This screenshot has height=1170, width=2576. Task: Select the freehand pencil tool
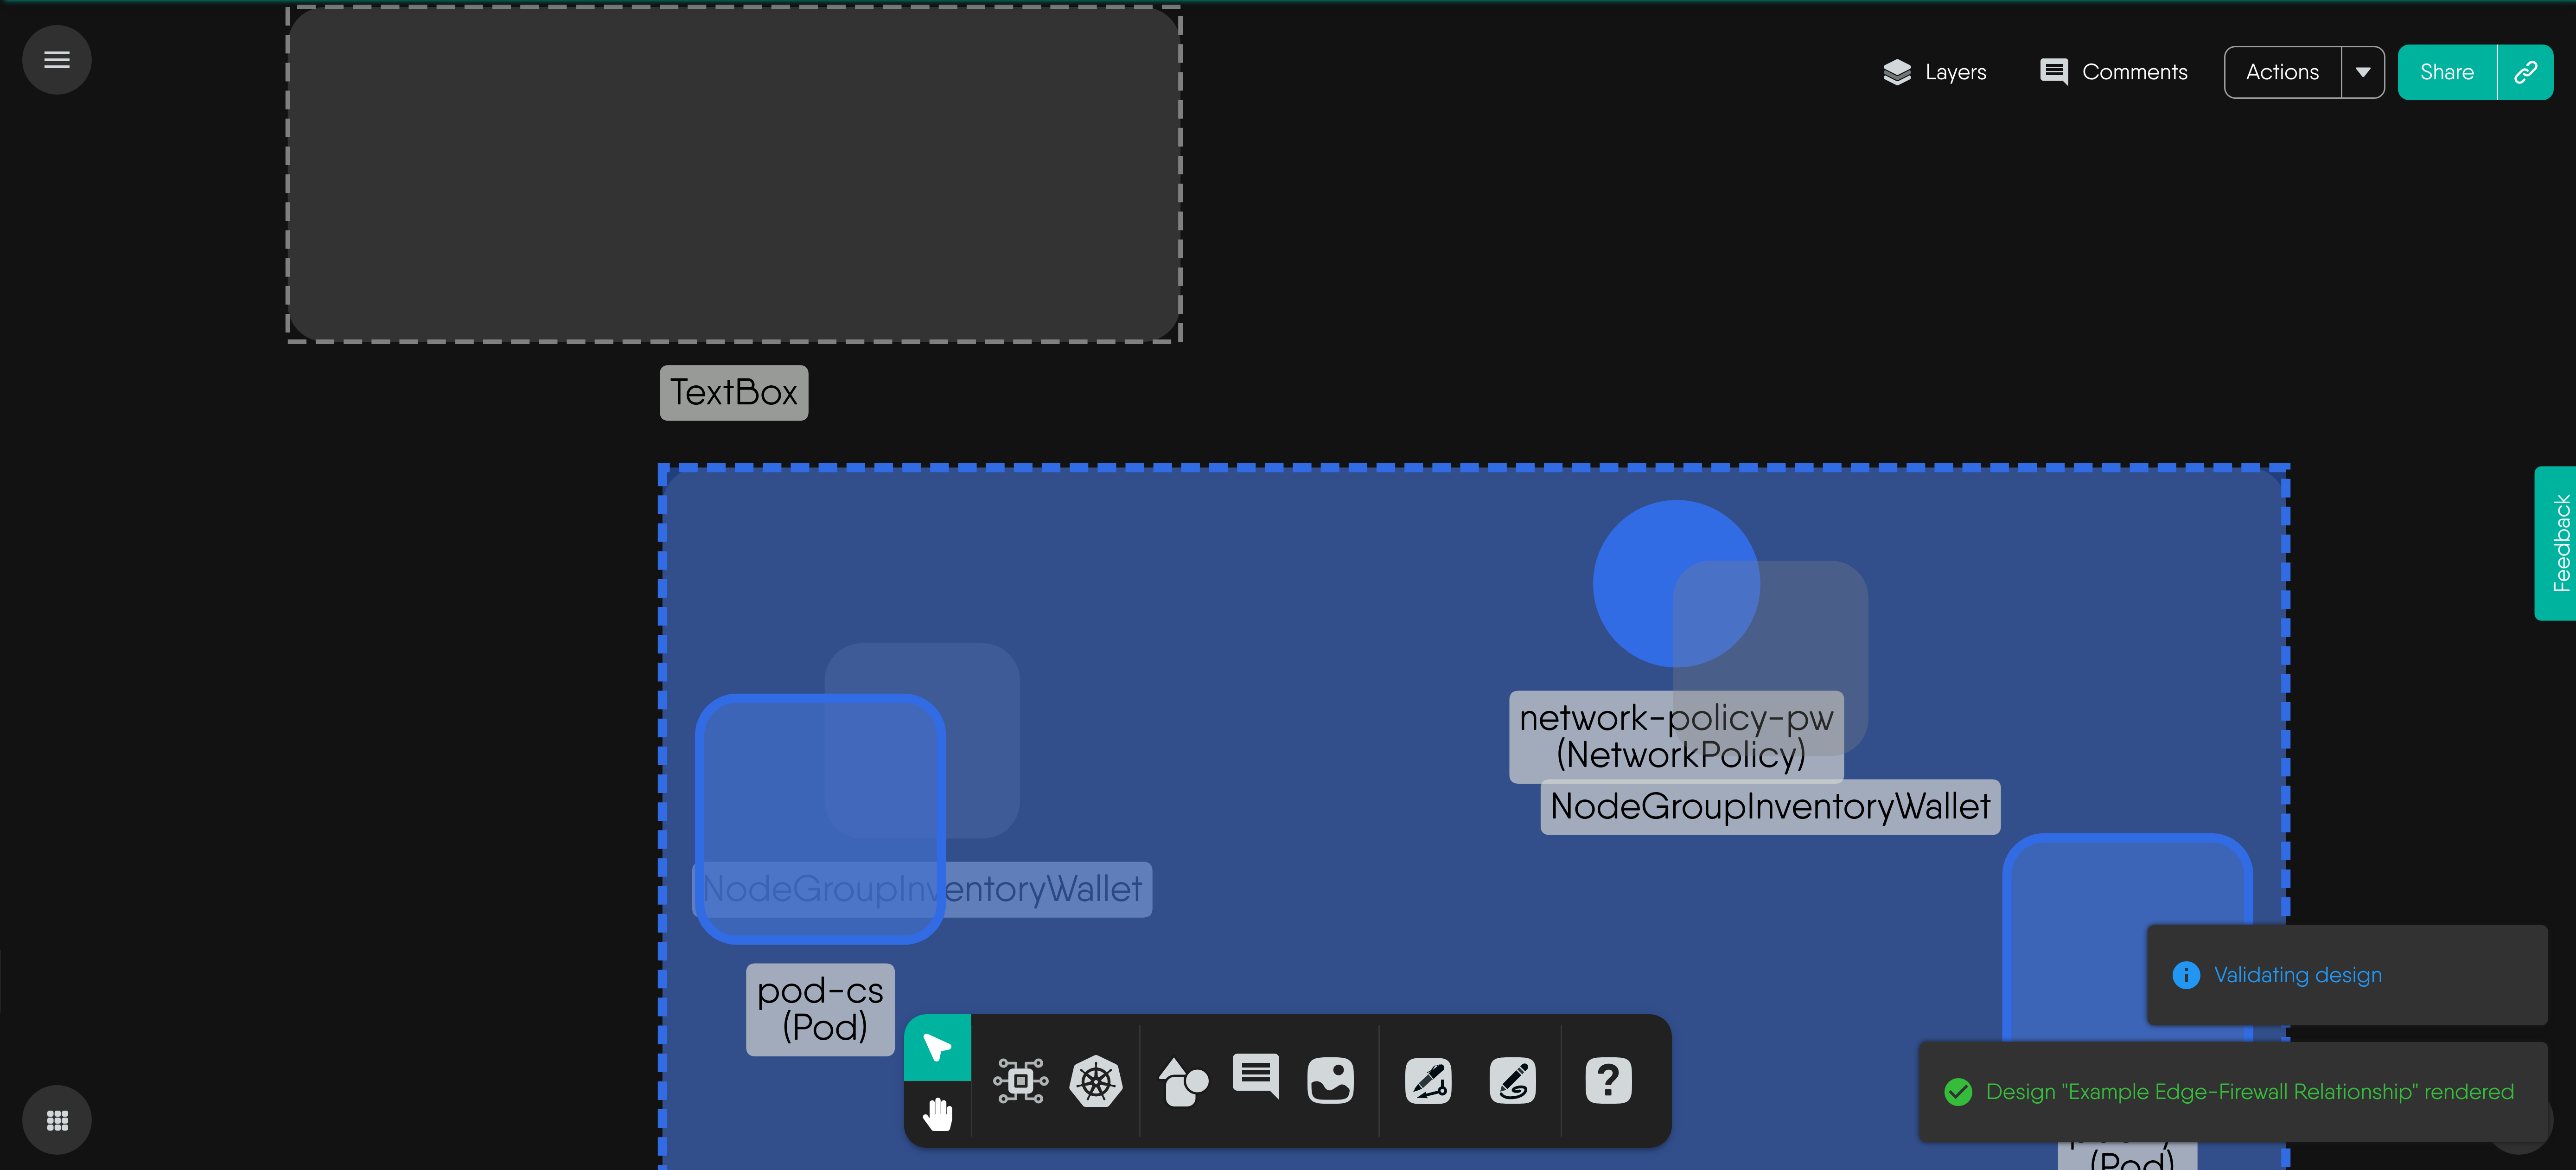coord(1512,1080)
